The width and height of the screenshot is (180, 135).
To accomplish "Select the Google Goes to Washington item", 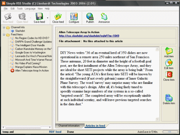I will tap(30, 53).
